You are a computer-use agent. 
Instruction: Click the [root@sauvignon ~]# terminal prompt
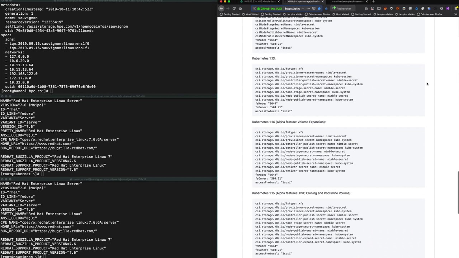point(21,257)
